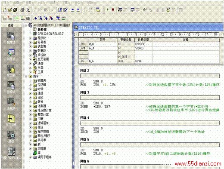Click the New project toolbar icon

pyautogui.click(x=5, y=10)
